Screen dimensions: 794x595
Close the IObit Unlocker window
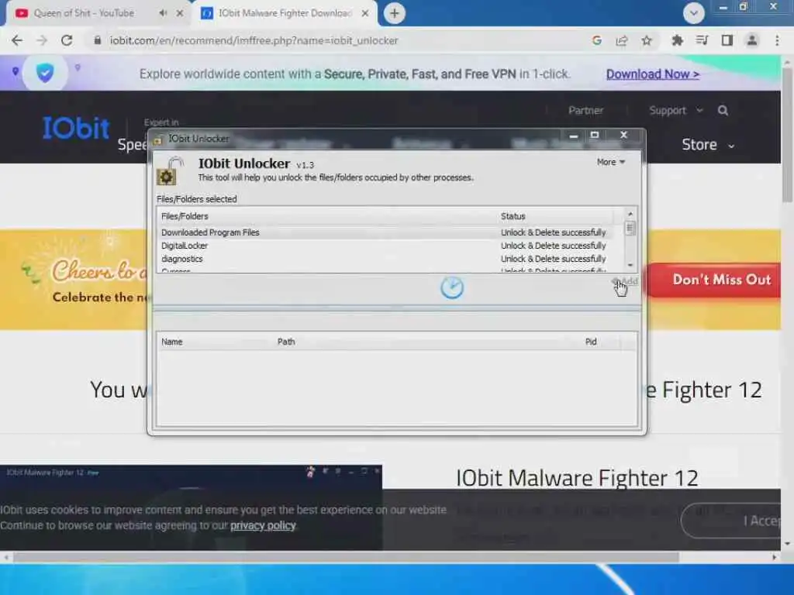(624, 135)
